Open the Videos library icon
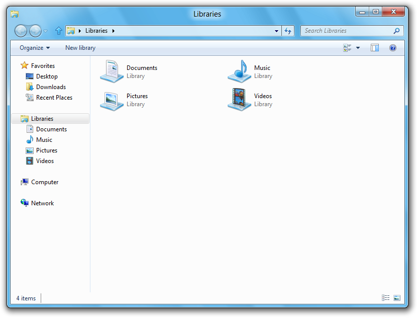Image resolution: width=418 pixels, height=318 pixels. coord(239,100)
